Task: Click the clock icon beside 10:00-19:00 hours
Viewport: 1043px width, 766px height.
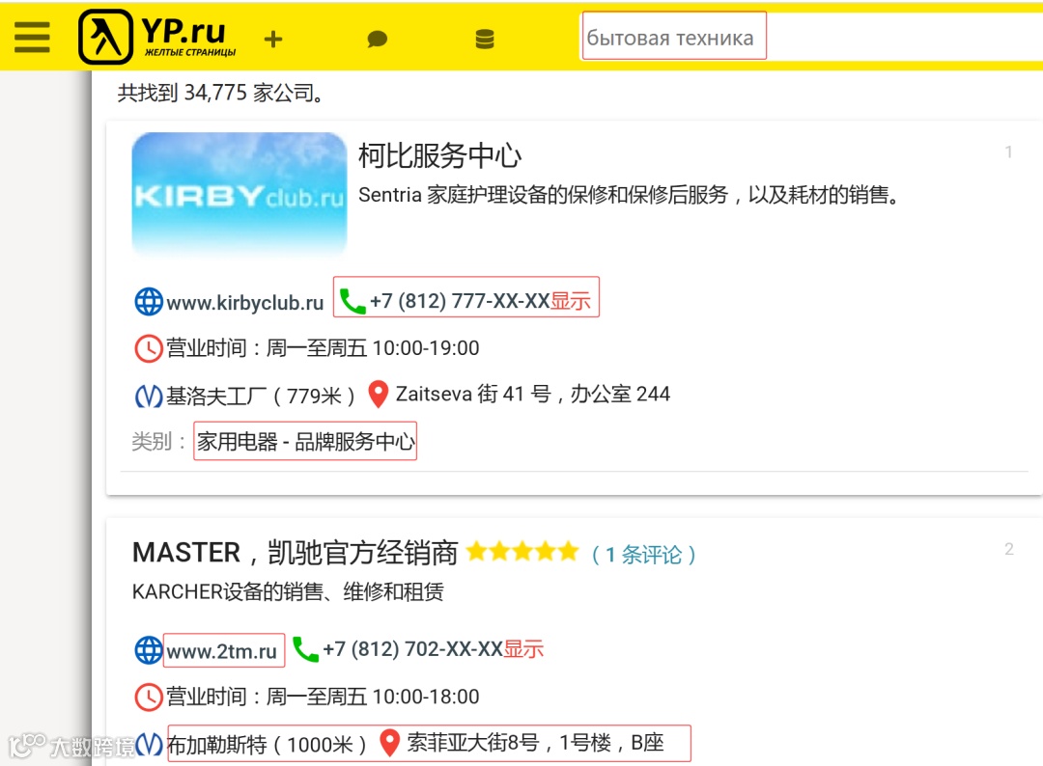Action: [149, 348]
